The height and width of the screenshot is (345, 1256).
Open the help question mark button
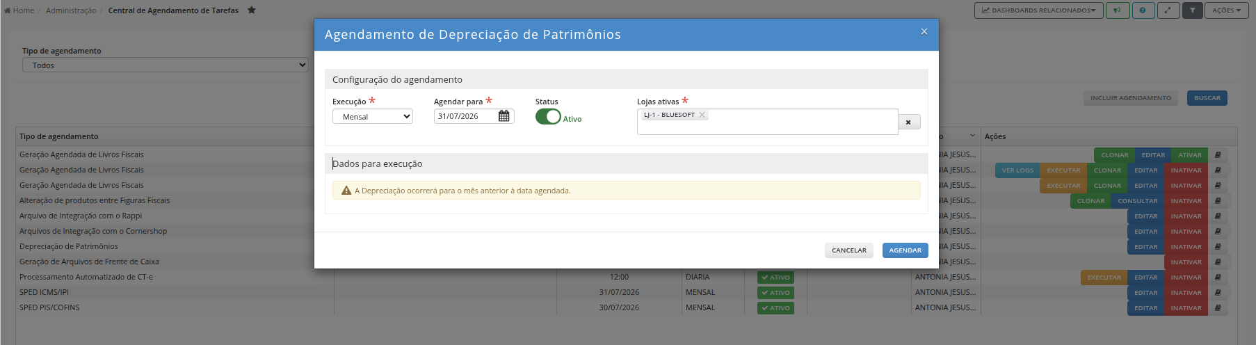point(1143,10)
